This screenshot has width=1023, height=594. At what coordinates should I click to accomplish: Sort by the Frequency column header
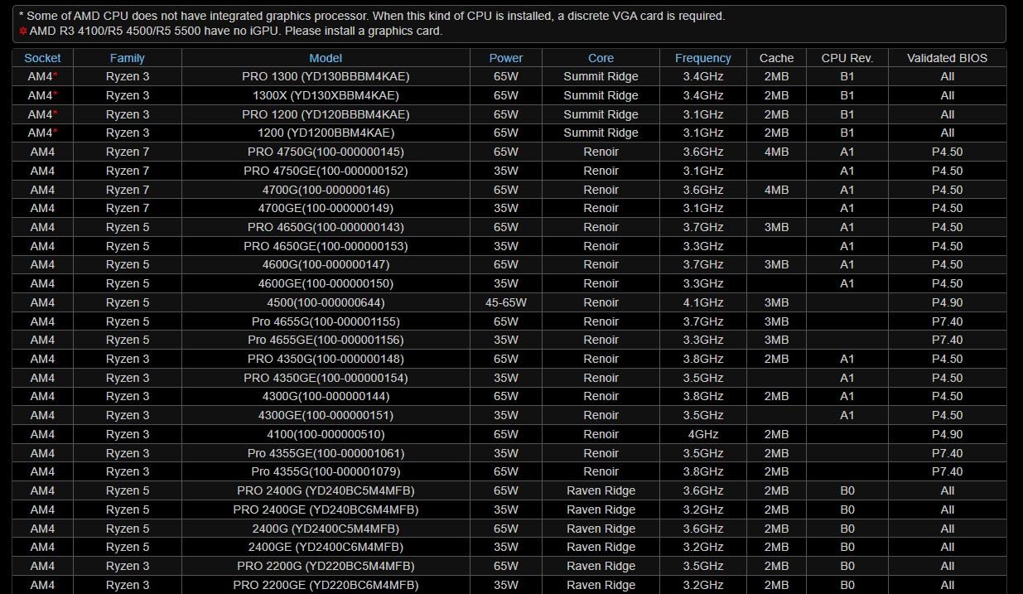pyautogui.click(x=702, y=58)
